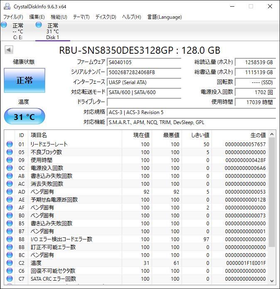Select the 予期せぬ電源断回数 attribute row
The width and height of the screenshot is (280, 289).
(x=136, y=199)
